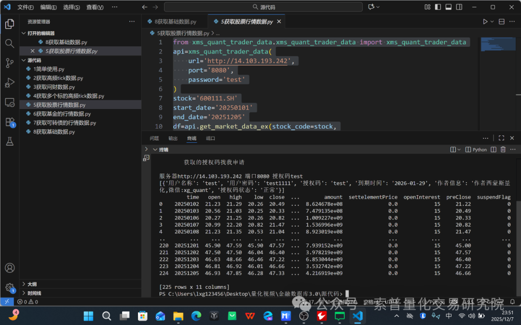Screen dimensions: 521x325
Task: Expand the terminal tabs side arrow
Action: point(146,149)
